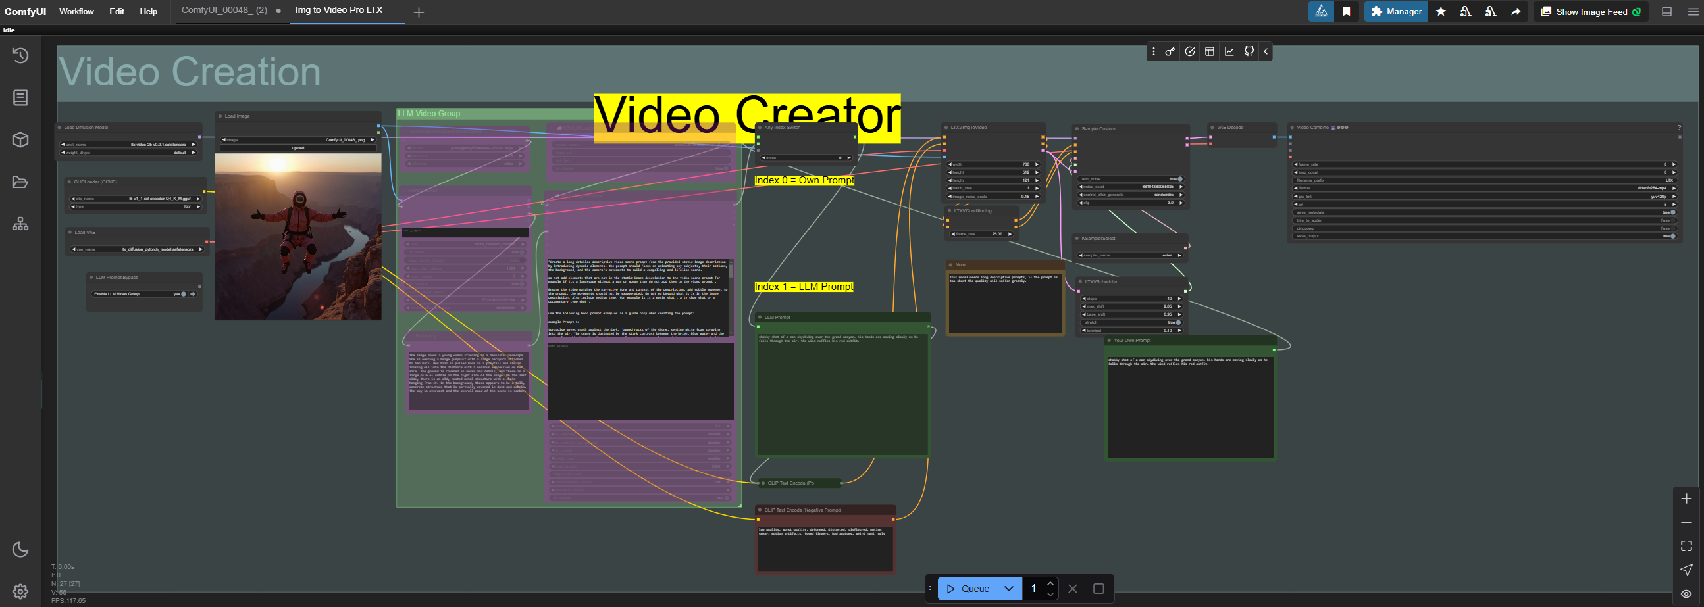Toggle dark theme with moon icon
1704x607 pixels.
point(20,549)
